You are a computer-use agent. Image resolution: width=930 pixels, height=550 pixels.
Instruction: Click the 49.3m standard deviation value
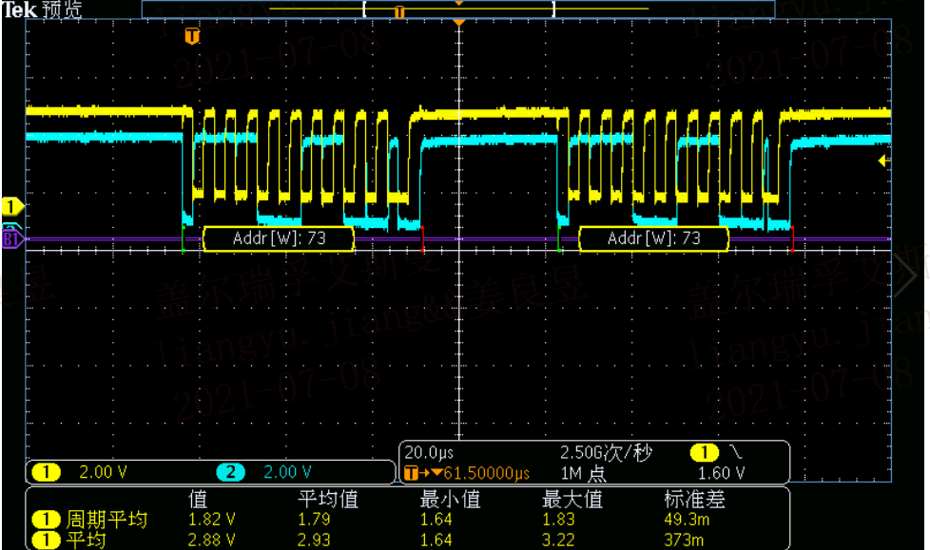click(x=687, y=520)
